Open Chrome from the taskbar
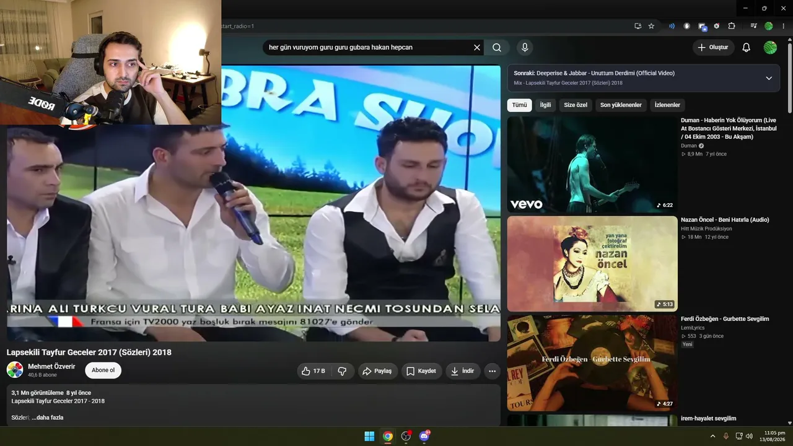Screen dimensions: 793x446 click(x=388, y=436)
